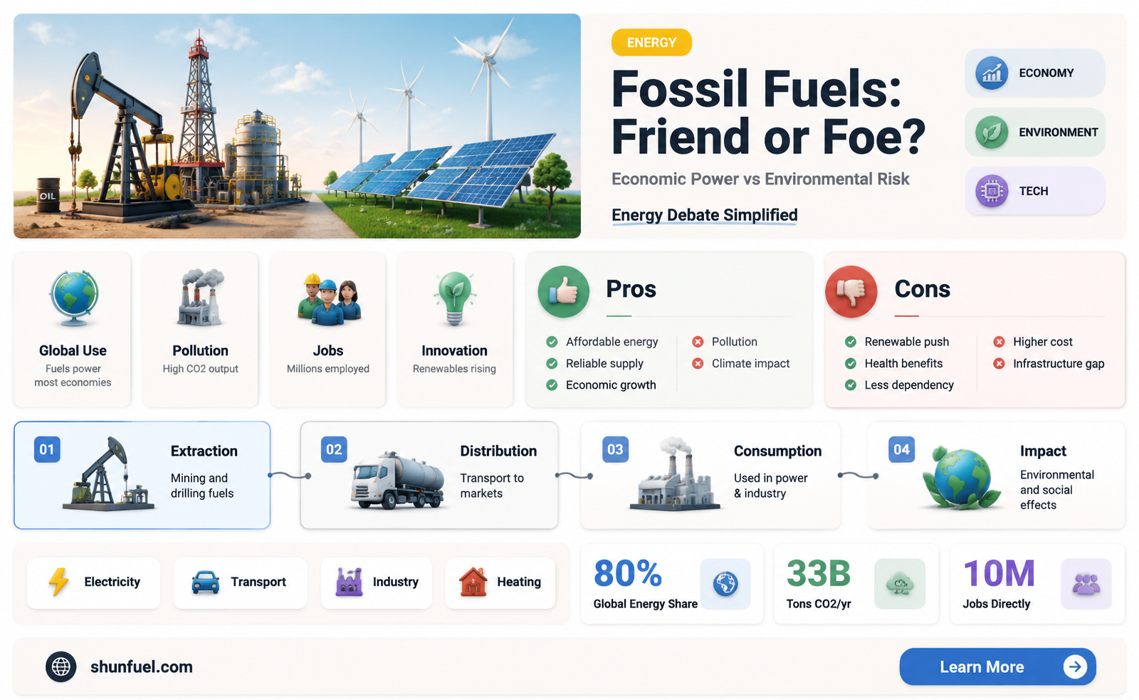Open step 02 Distribution card
Screen dimensions: 1139x700
[429, 475]
